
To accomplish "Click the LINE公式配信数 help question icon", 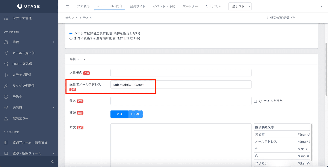I will point(293,18).
